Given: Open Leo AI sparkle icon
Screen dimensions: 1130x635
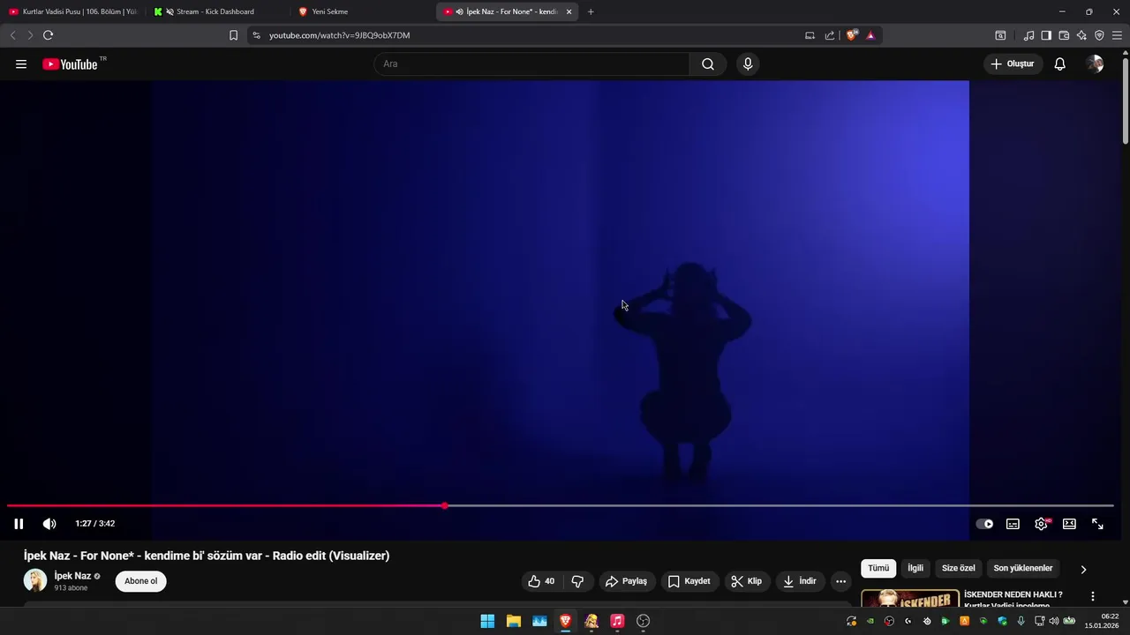Looking at the screenshot, I should (x=1081, y=35).
